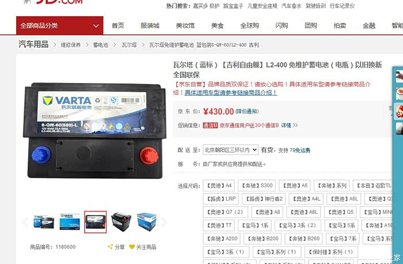Choose the 【奥迪】A4 size option

tap(219, 186)
